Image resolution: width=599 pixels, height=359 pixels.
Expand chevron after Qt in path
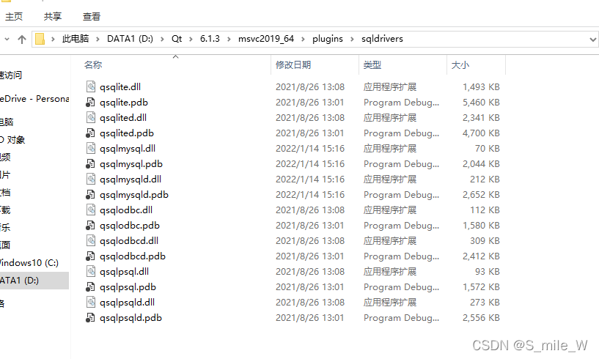[x=191, y=39]
